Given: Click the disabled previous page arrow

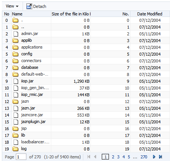Looking at the screenshot, I should (x=95, y=157).
